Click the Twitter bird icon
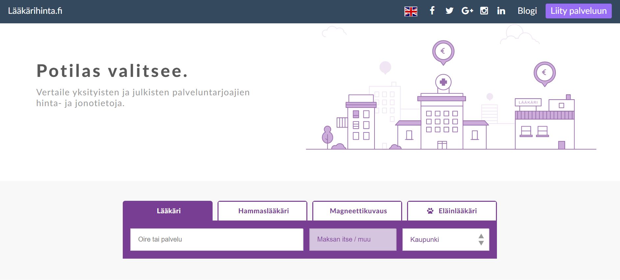 [x=449, y=11]
